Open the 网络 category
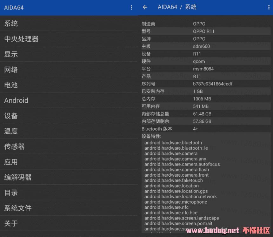Viewport: 273px width, 237px height. pos(69,70)
